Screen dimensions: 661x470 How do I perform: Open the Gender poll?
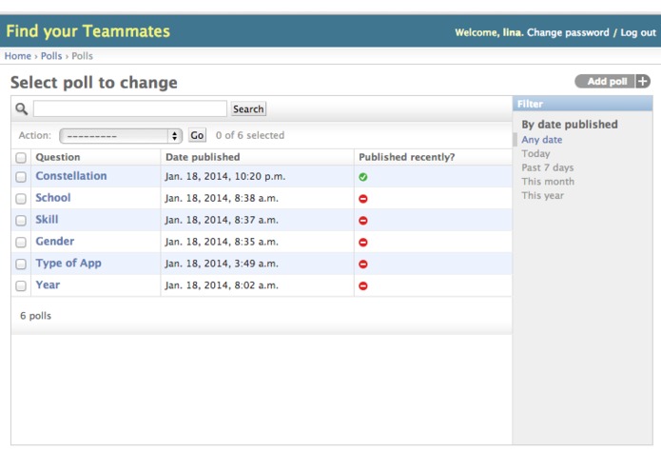click(55, 241)
